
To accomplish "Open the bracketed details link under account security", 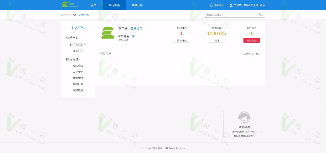I will [124, 40].
